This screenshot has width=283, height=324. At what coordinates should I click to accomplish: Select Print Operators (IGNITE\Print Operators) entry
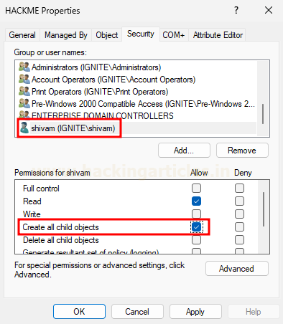click(137, 92)
